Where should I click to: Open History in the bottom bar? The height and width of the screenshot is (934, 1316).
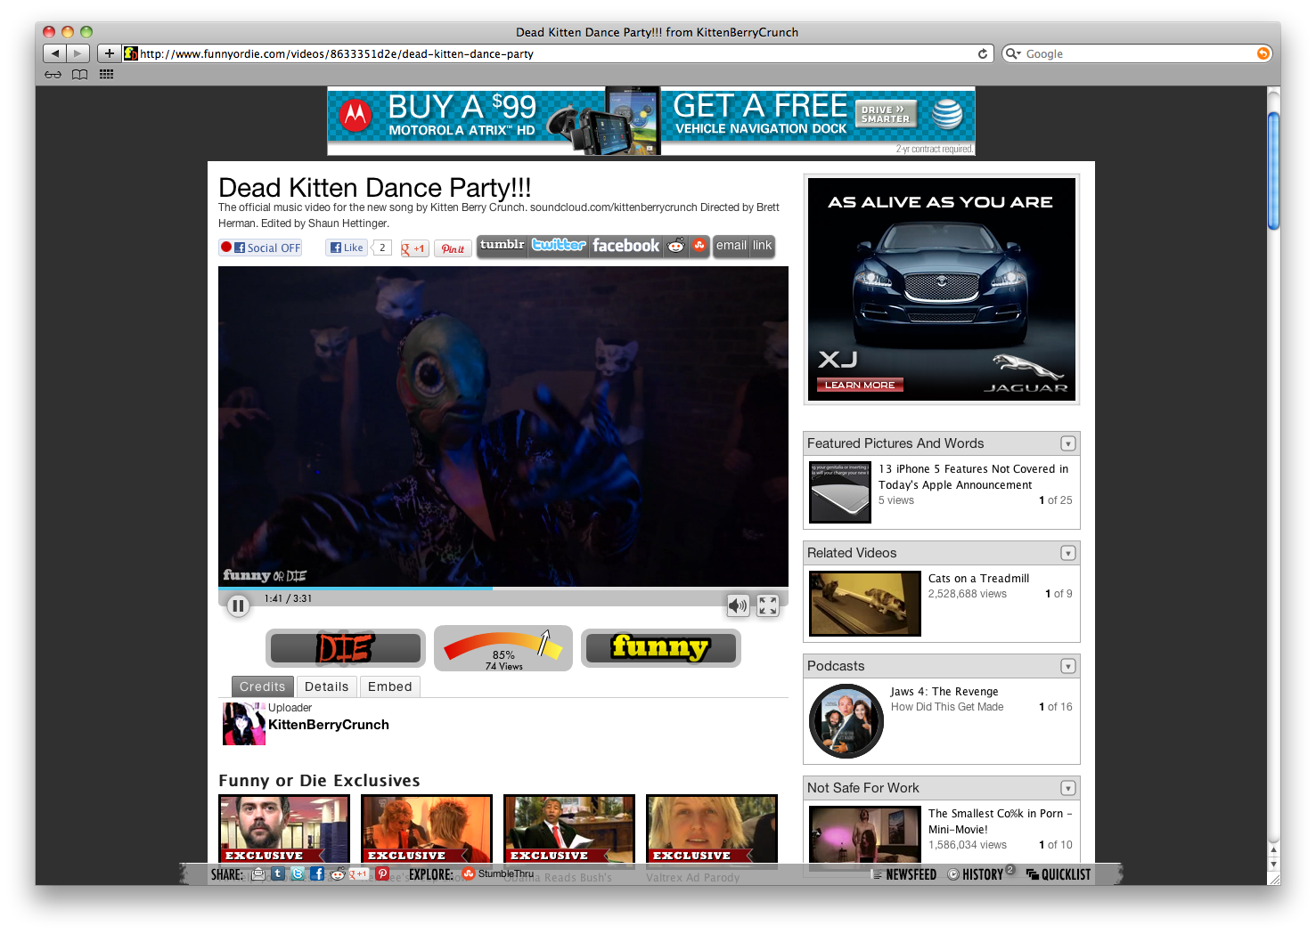[x=977, y=874]
